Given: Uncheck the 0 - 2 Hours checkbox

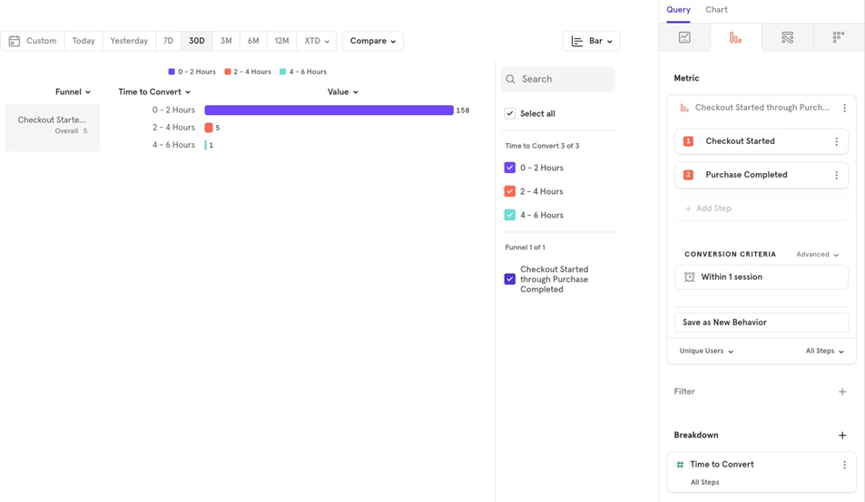Looking at the screenshot, I should point(510,168).
